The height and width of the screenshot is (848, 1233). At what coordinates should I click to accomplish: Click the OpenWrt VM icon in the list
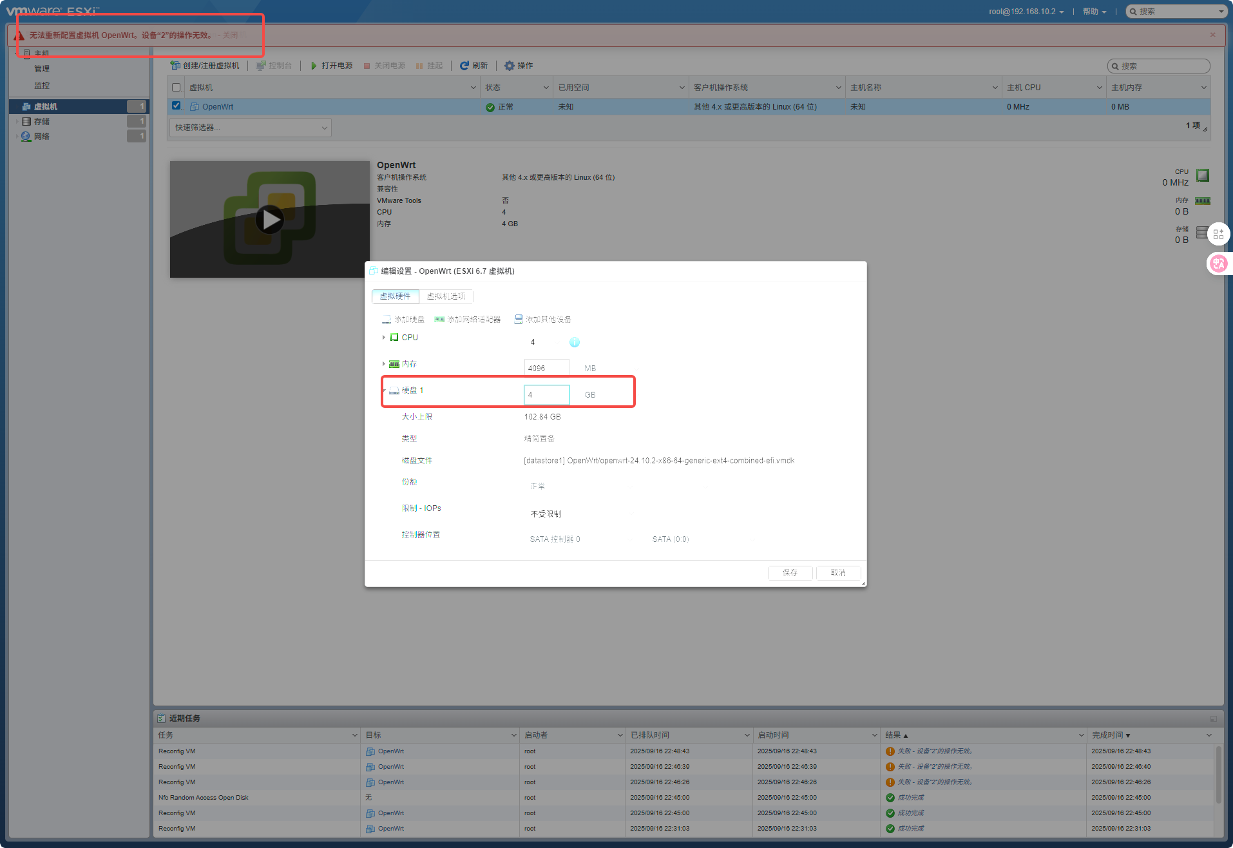(195, 107)
